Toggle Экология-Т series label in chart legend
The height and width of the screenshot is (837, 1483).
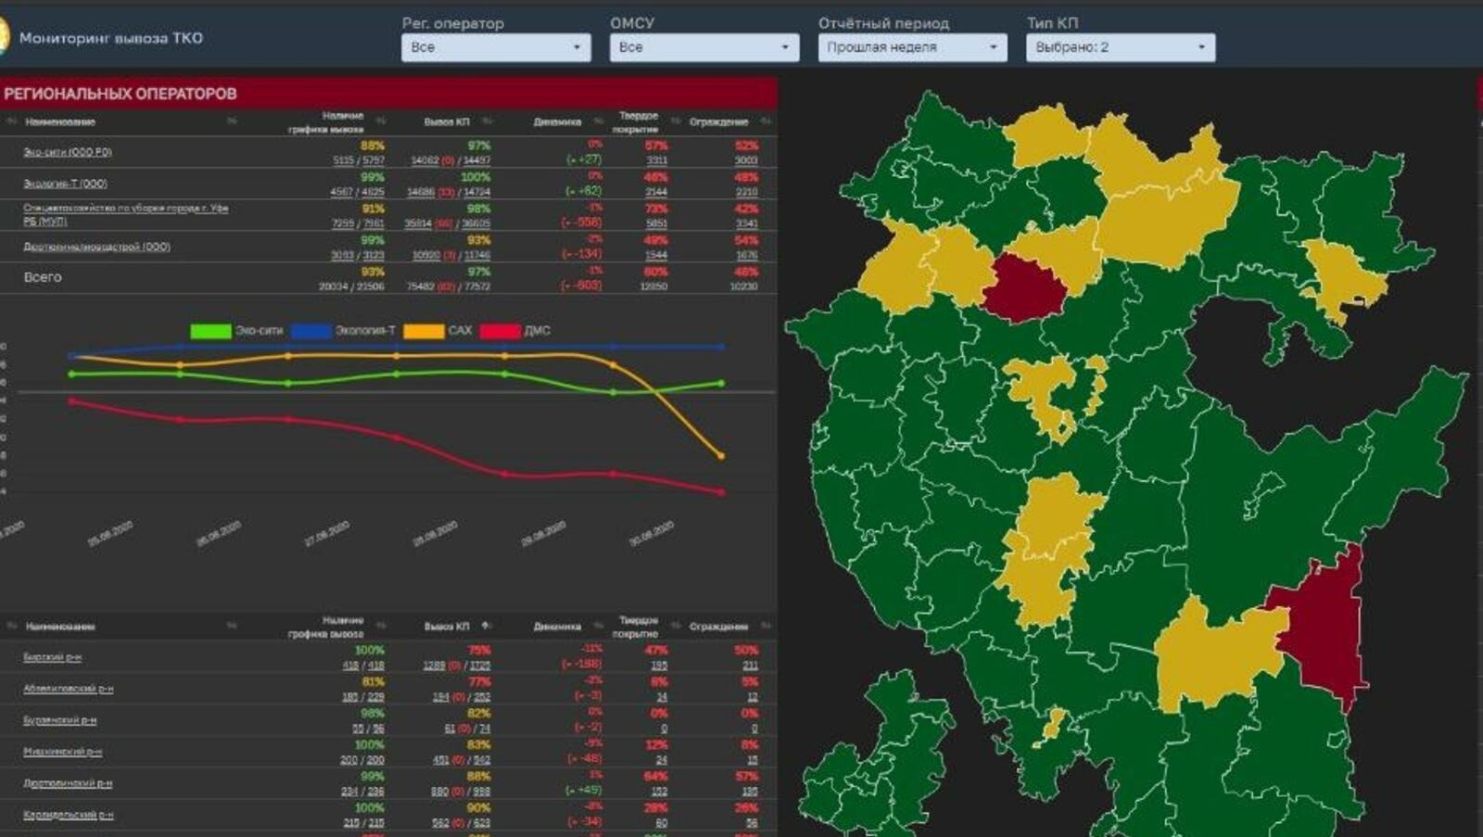pos(364,331)
